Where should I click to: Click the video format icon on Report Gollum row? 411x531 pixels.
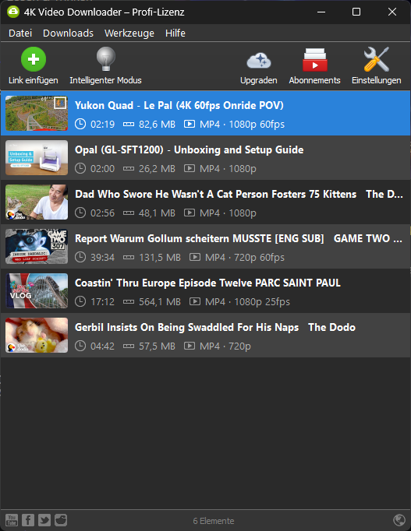point(195,257)
